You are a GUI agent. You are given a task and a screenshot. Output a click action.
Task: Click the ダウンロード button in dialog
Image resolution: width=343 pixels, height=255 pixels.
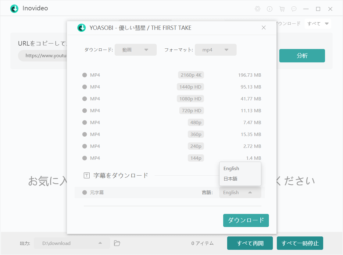coord(246,220)
